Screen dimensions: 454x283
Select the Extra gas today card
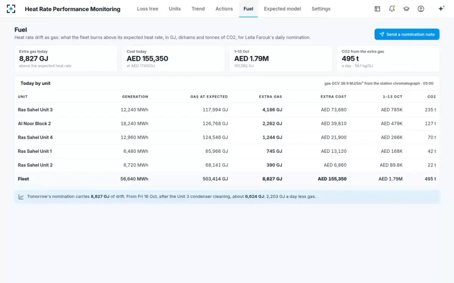(x=66, y=59)
